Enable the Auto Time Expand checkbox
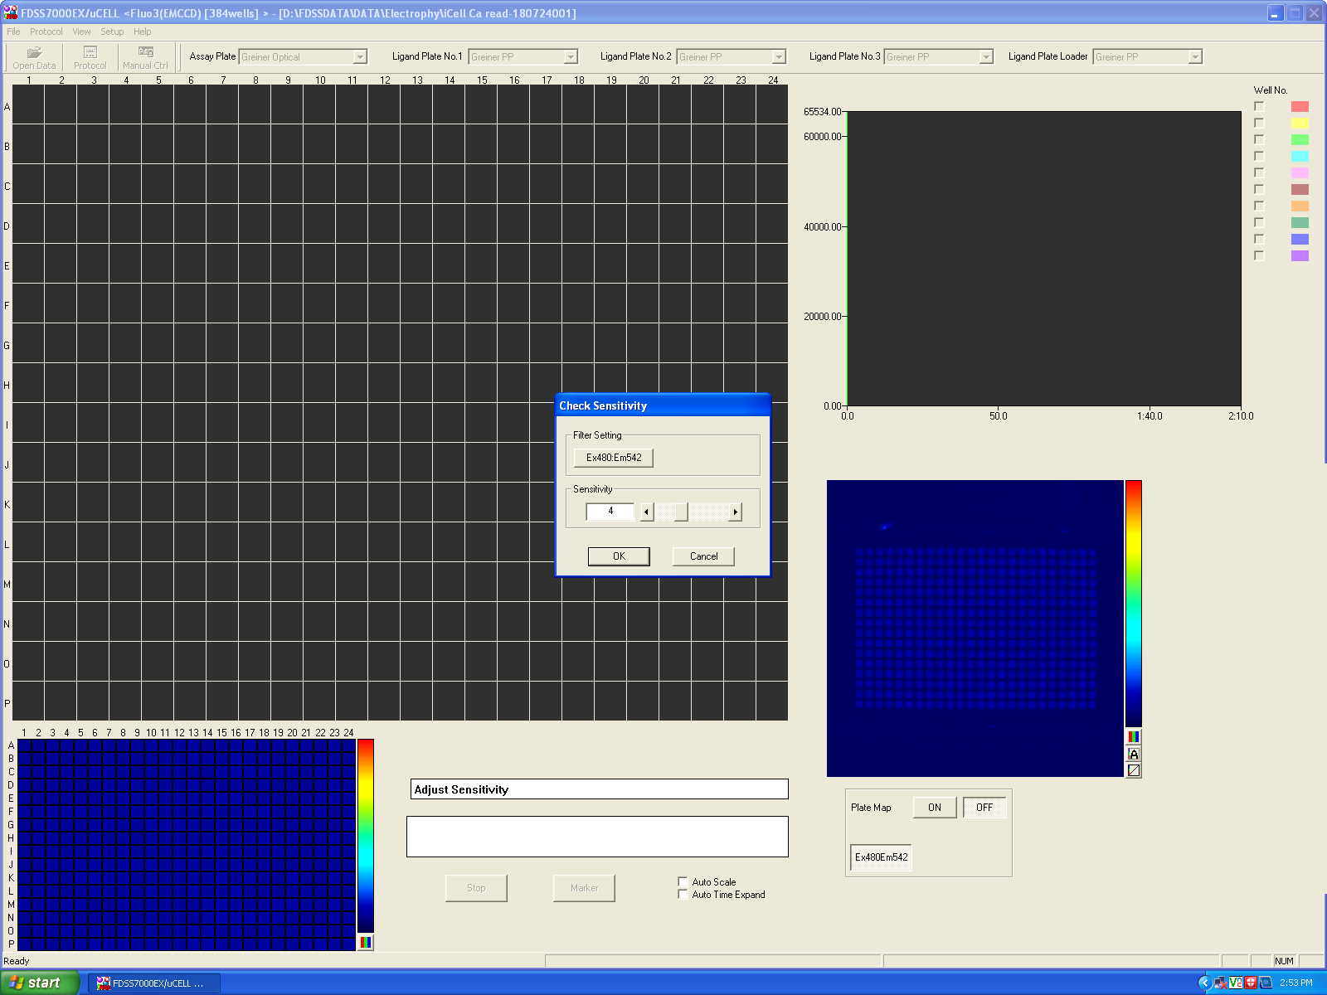The height and width of the screenshot is (995, 1327). point(683,895)
